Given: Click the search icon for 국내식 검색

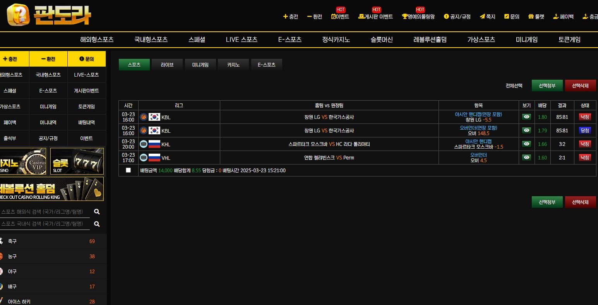Looking at the screenshot, I should [97, 224].
